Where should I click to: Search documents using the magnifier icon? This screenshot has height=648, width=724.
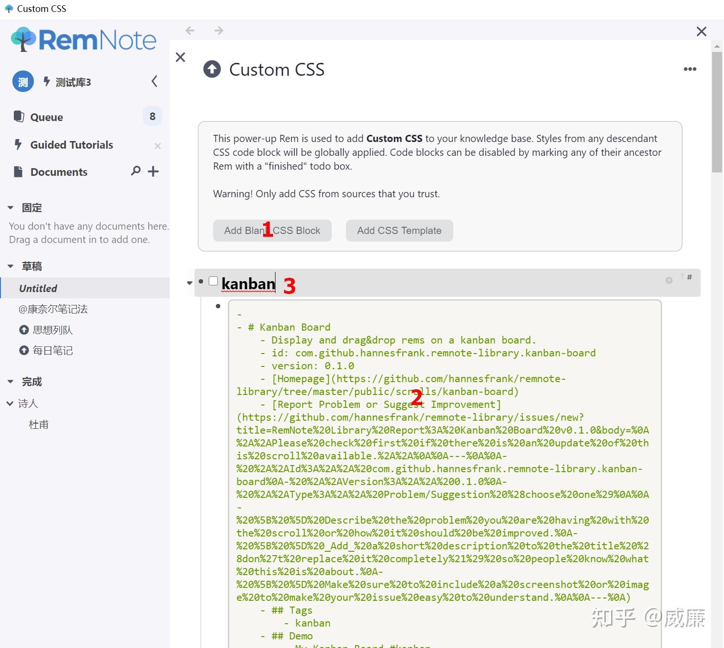(x=135, y=171)
